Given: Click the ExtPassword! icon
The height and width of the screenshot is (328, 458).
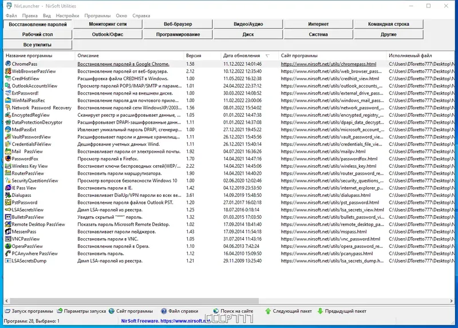Looking at the screenshot, I should [8, 93].
